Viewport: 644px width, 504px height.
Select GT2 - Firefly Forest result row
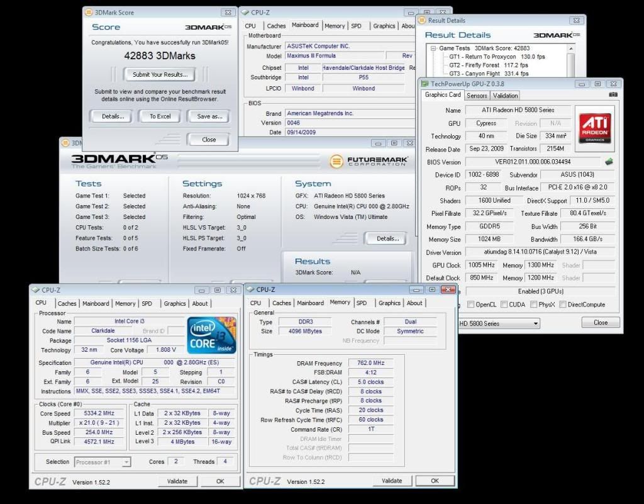pos(488,65)
